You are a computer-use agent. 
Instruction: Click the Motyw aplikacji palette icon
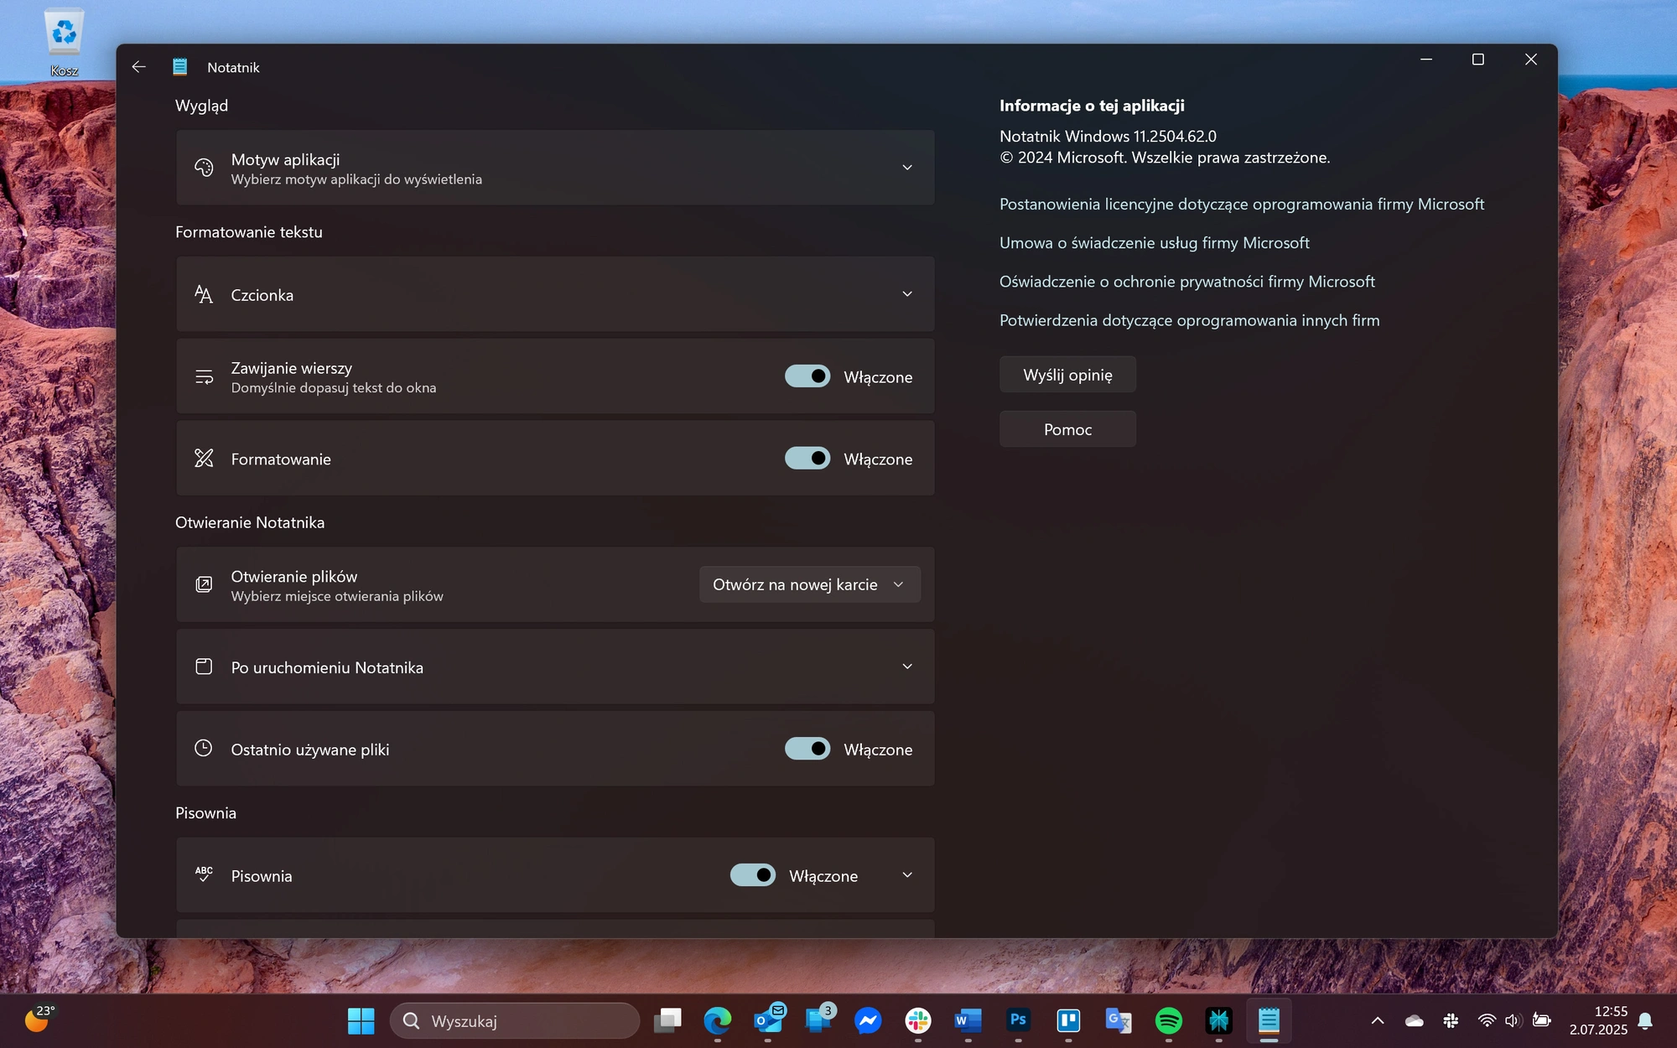[x=204, y=168]
